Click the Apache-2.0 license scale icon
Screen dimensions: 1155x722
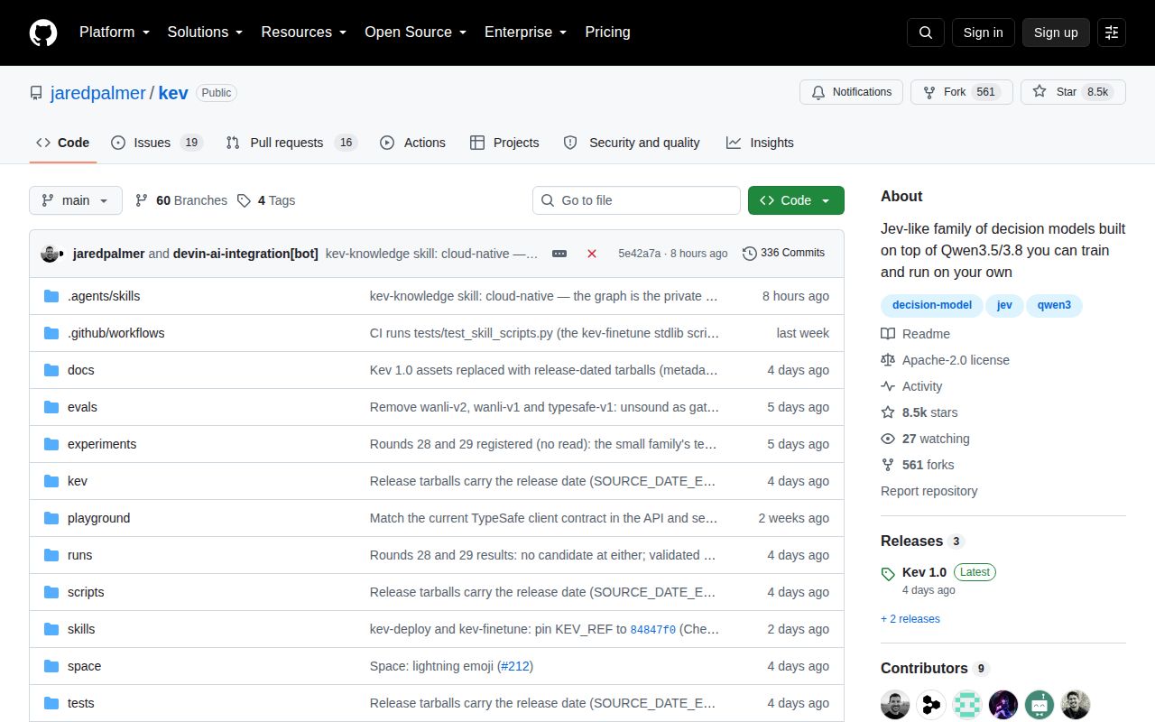point(888,360)
